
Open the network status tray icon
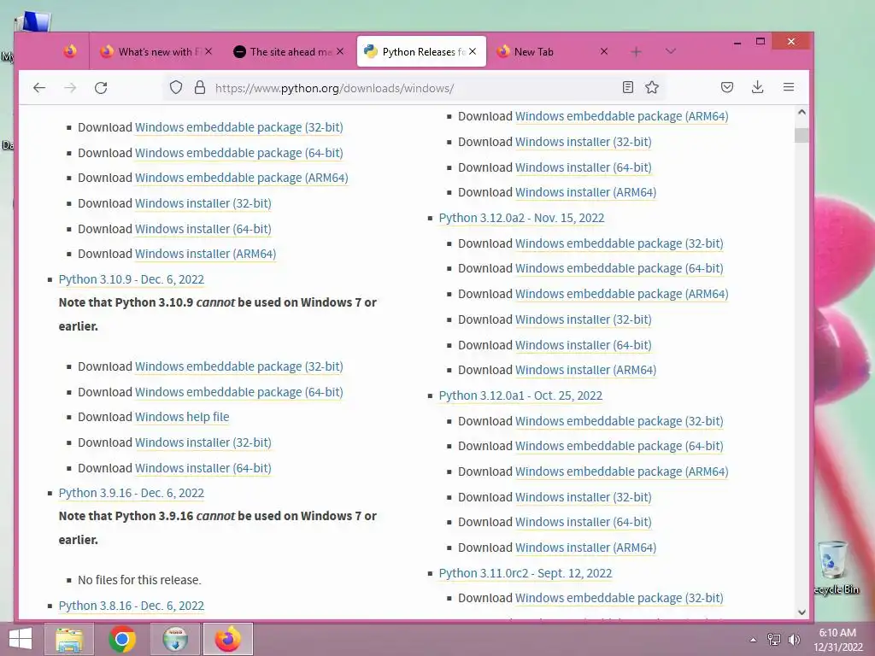pos(773,639)
